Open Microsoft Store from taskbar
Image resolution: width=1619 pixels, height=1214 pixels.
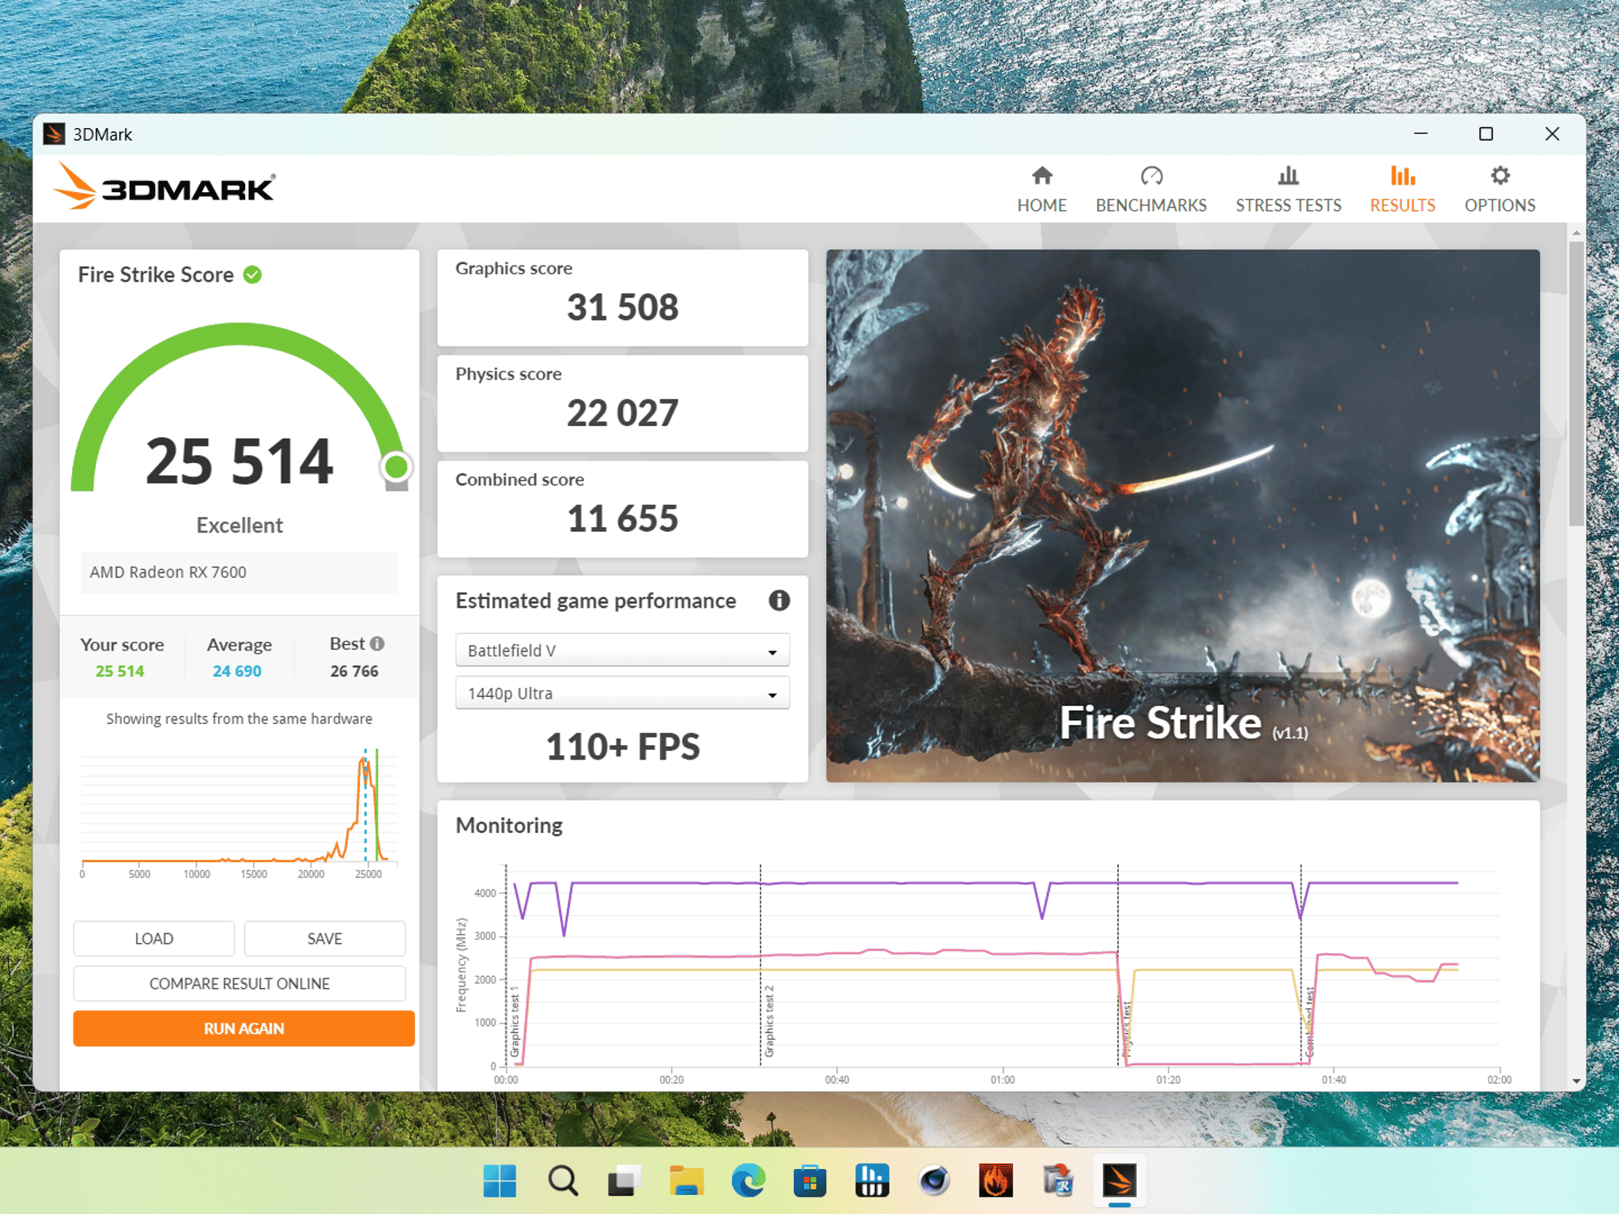809,1181
